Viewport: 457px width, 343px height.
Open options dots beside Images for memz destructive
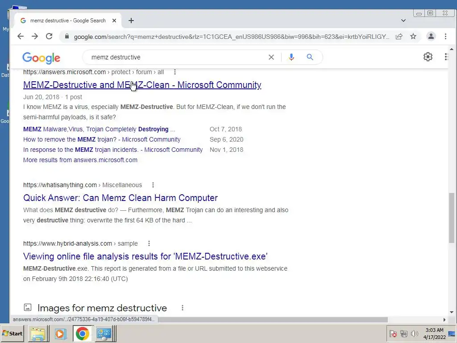(183, 308)
